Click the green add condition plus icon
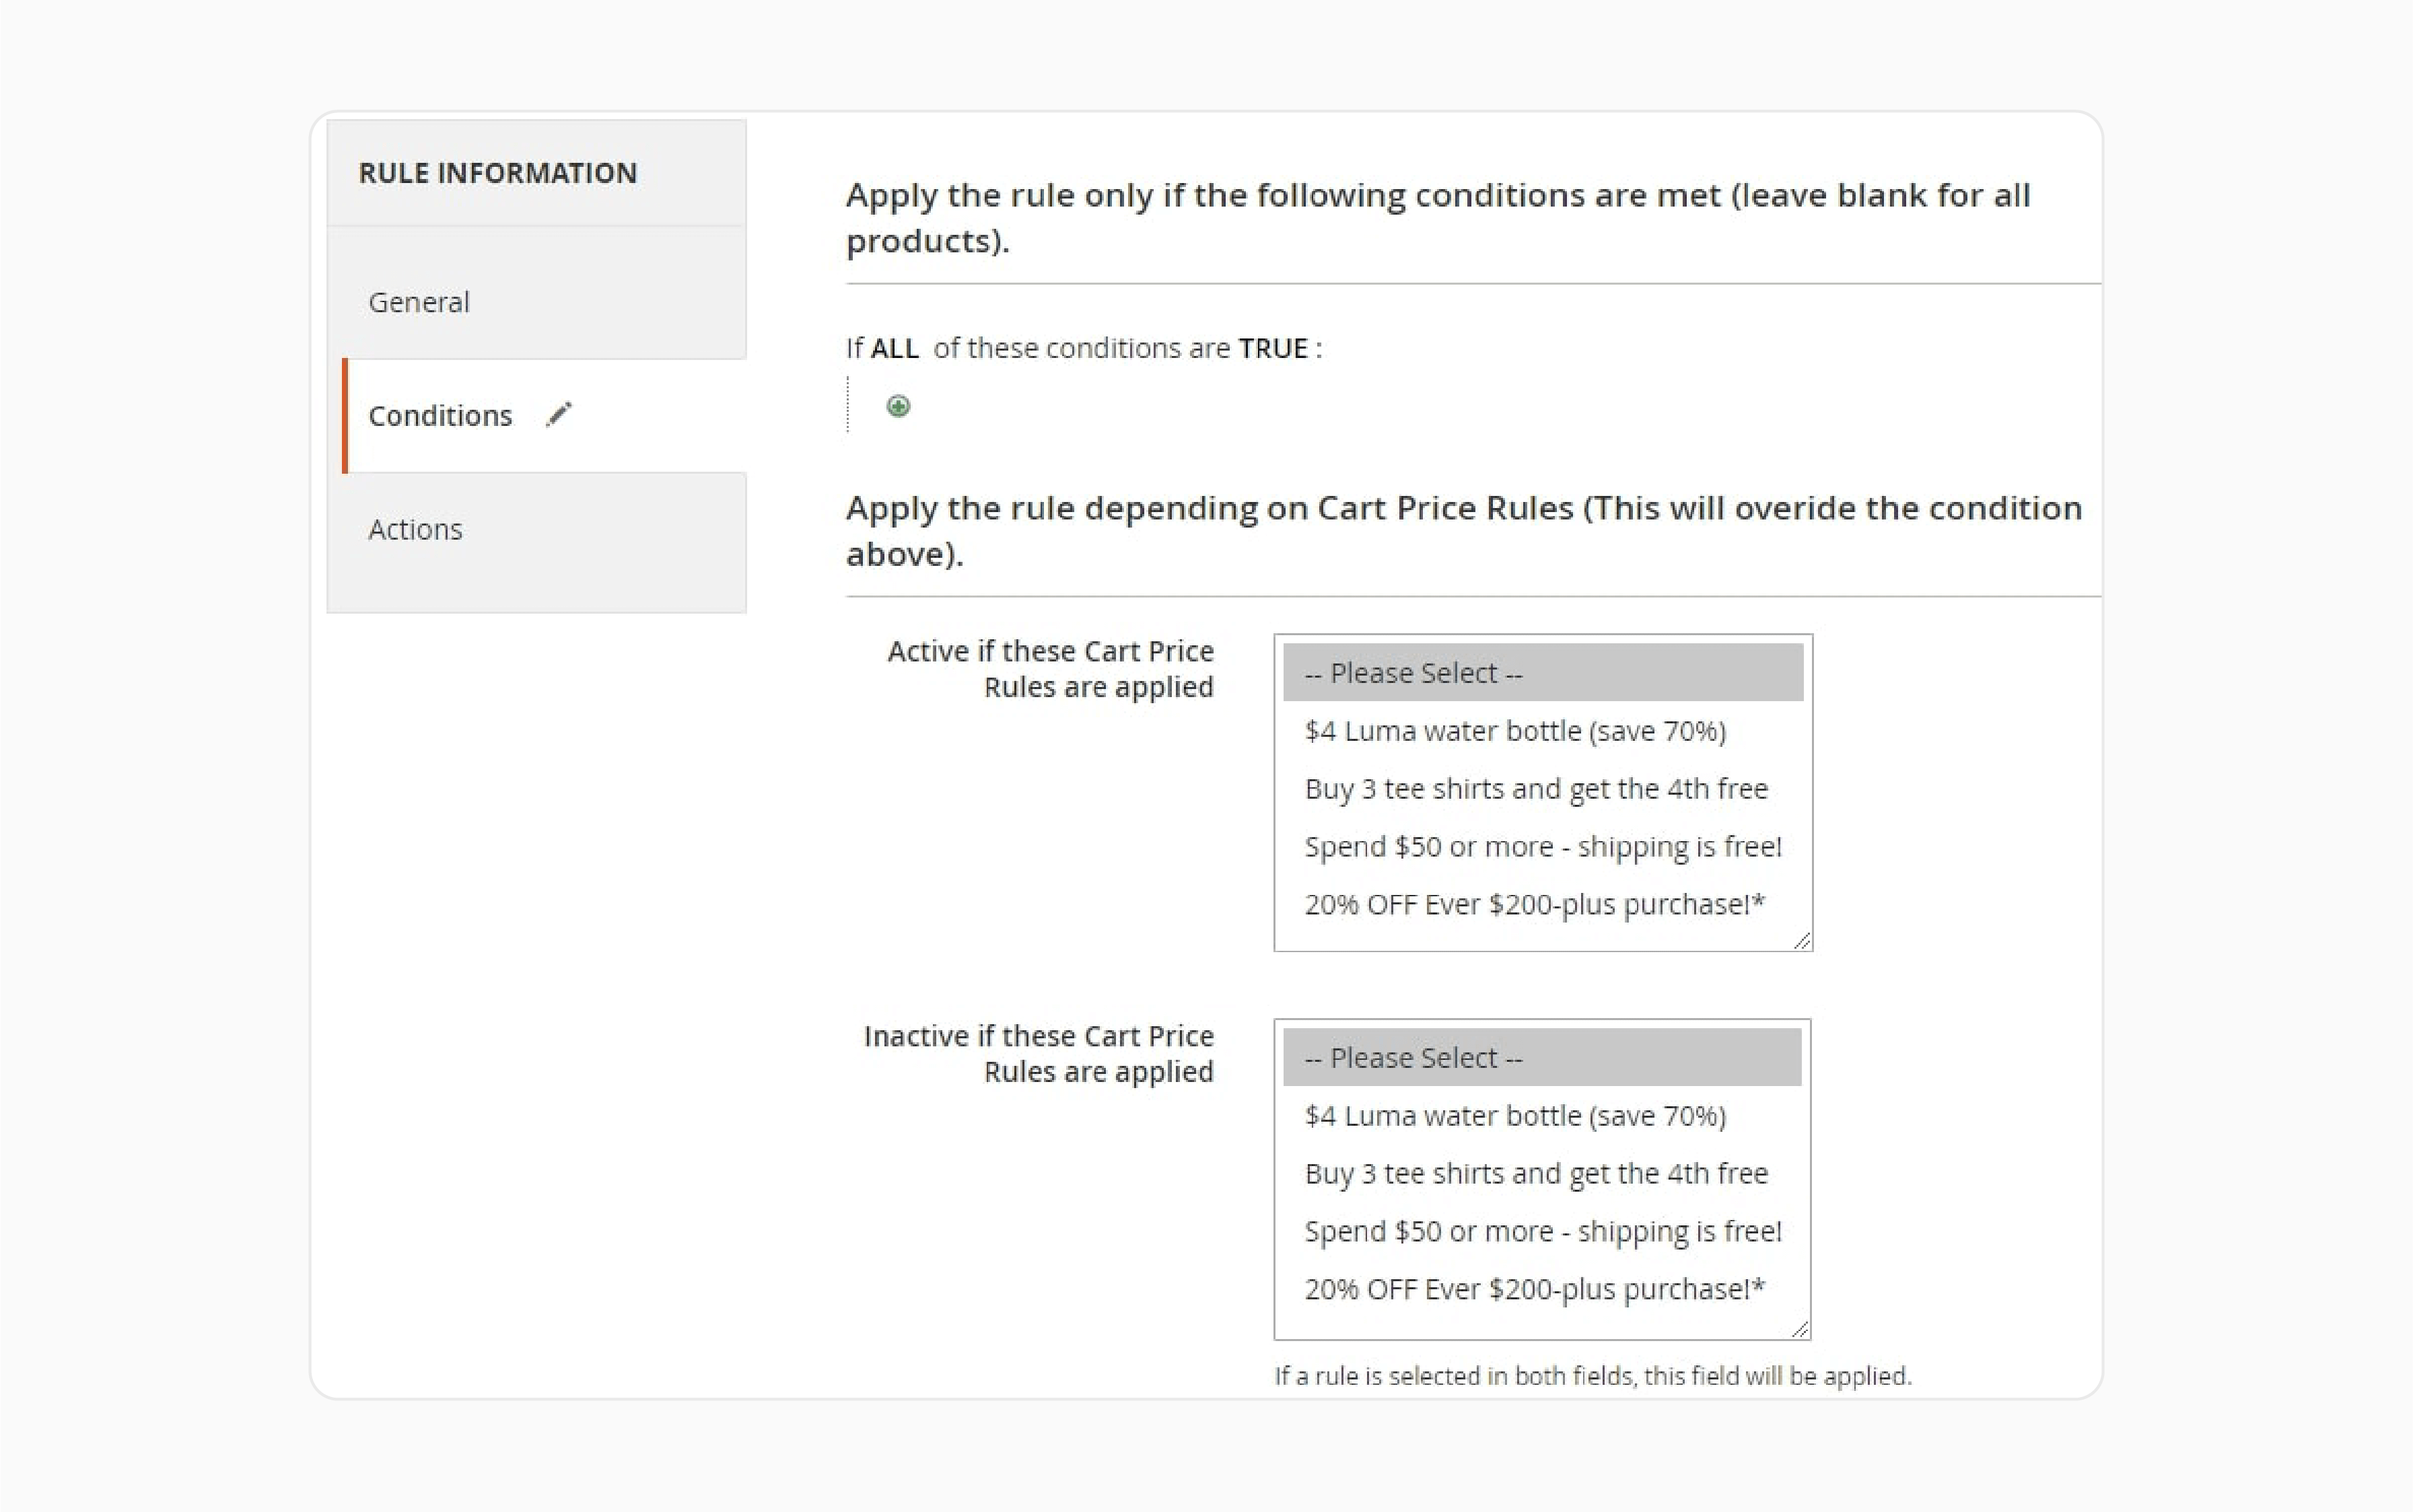The width and height of the screenshot is (2413, 1512). (898, 406)
